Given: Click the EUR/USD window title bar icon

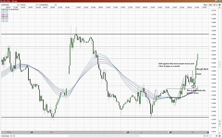Looking at the screenshot, I should 1,1.
